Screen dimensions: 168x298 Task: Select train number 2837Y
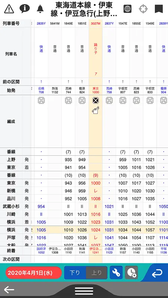[109, 23]
